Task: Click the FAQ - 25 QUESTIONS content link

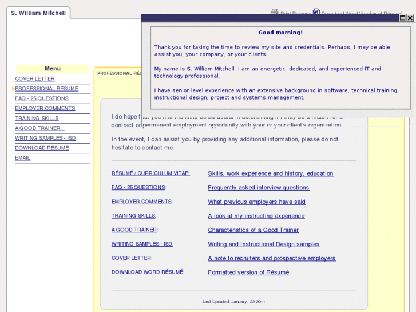Action: [x=138, y=187]
